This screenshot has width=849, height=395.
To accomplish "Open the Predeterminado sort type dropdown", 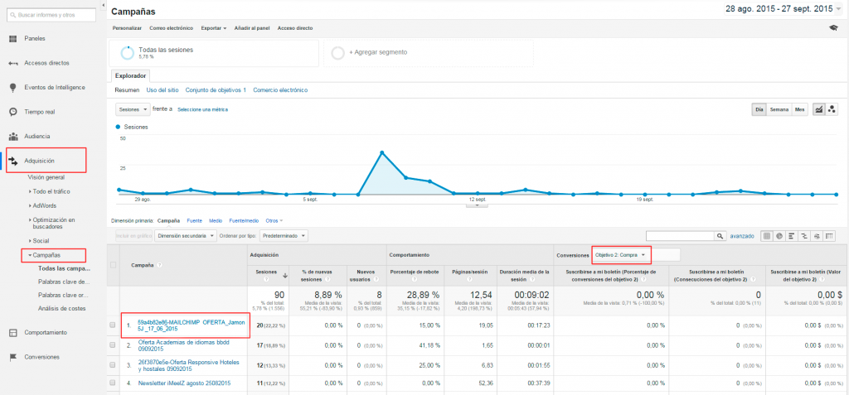I will click(x=284, y=236).
